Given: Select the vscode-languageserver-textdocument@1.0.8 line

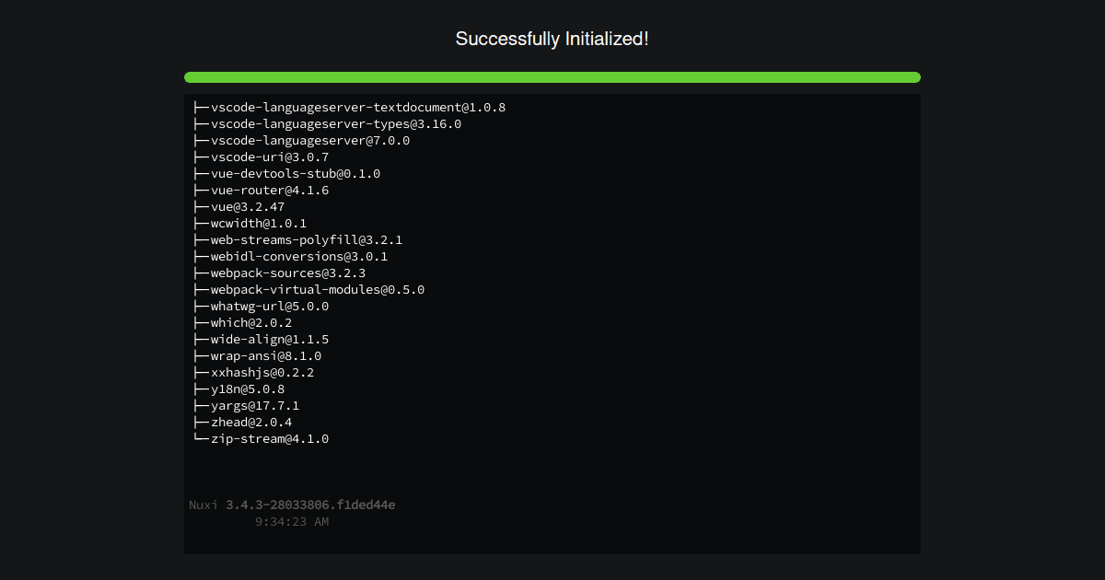Looking at the screenshot, I should point(349,108).
